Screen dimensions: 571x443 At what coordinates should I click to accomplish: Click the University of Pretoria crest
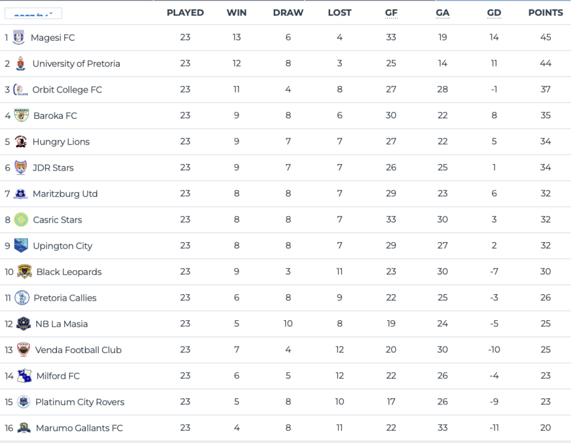(21, 64)
